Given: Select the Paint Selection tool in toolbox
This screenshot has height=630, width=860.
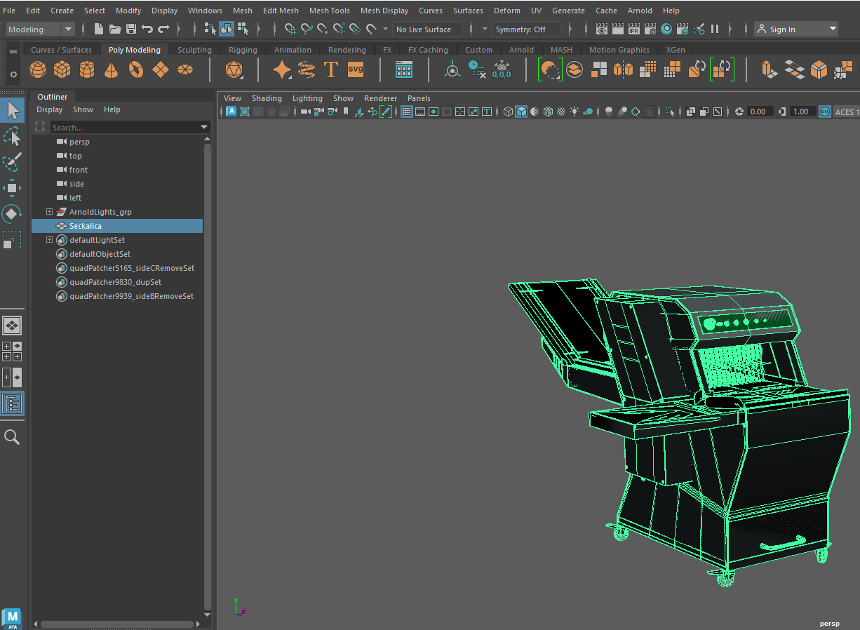Looking at the screenshot, I should pyautogui.click(x=12, y=162).
